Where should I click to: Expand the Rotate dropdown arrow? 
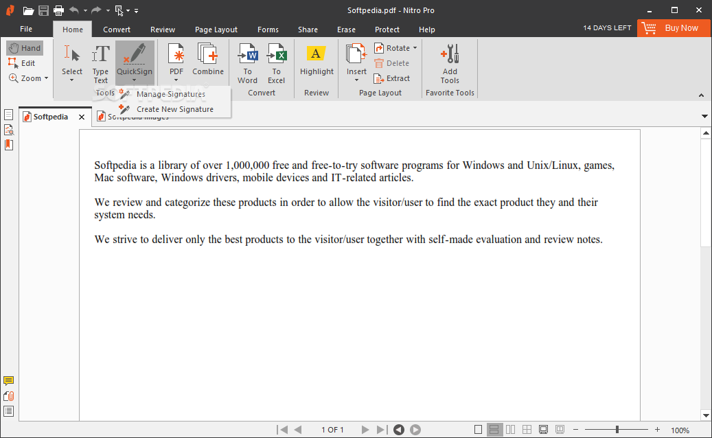[415, 48]
